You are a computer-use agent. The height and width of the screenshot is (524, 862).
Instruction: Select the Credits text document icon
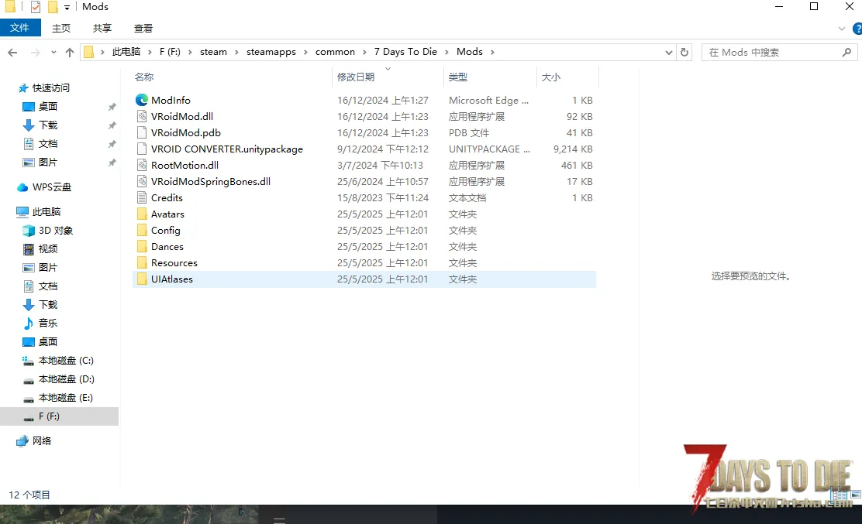[x=142, y=197]
